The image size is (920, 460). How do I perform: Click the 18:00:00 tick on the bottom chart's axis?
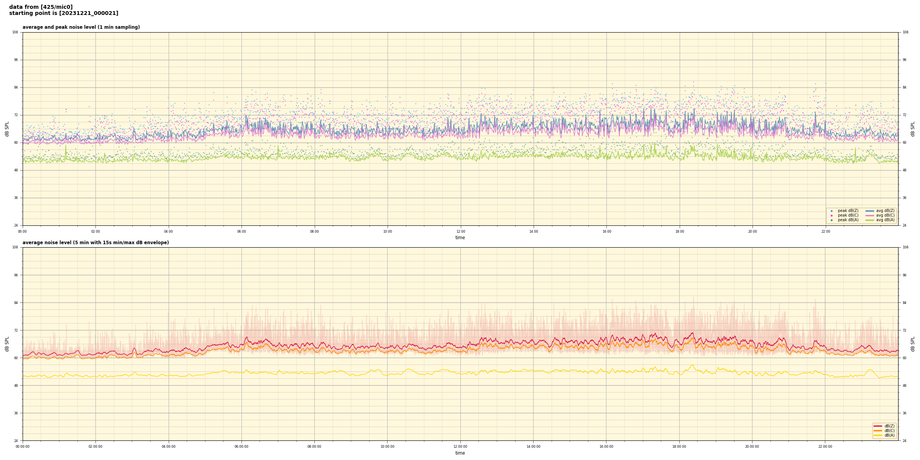tap(679, 447)
